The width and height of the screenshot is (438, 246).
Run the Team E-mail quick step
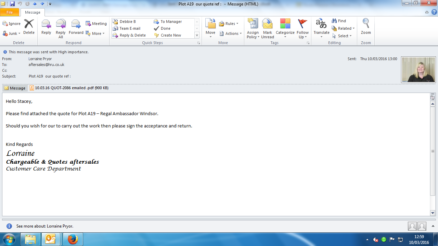[x=126, y=28]
